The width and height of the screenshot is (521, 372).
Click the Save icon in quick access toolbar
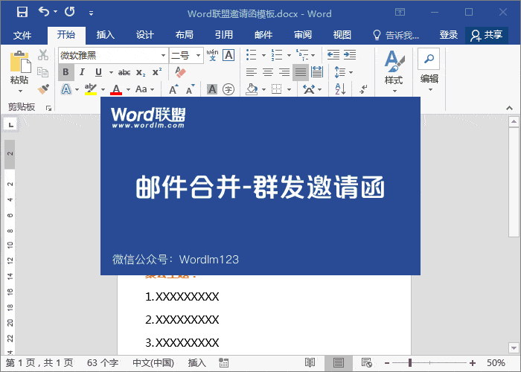pyautogui.click(x=22, y=13)
